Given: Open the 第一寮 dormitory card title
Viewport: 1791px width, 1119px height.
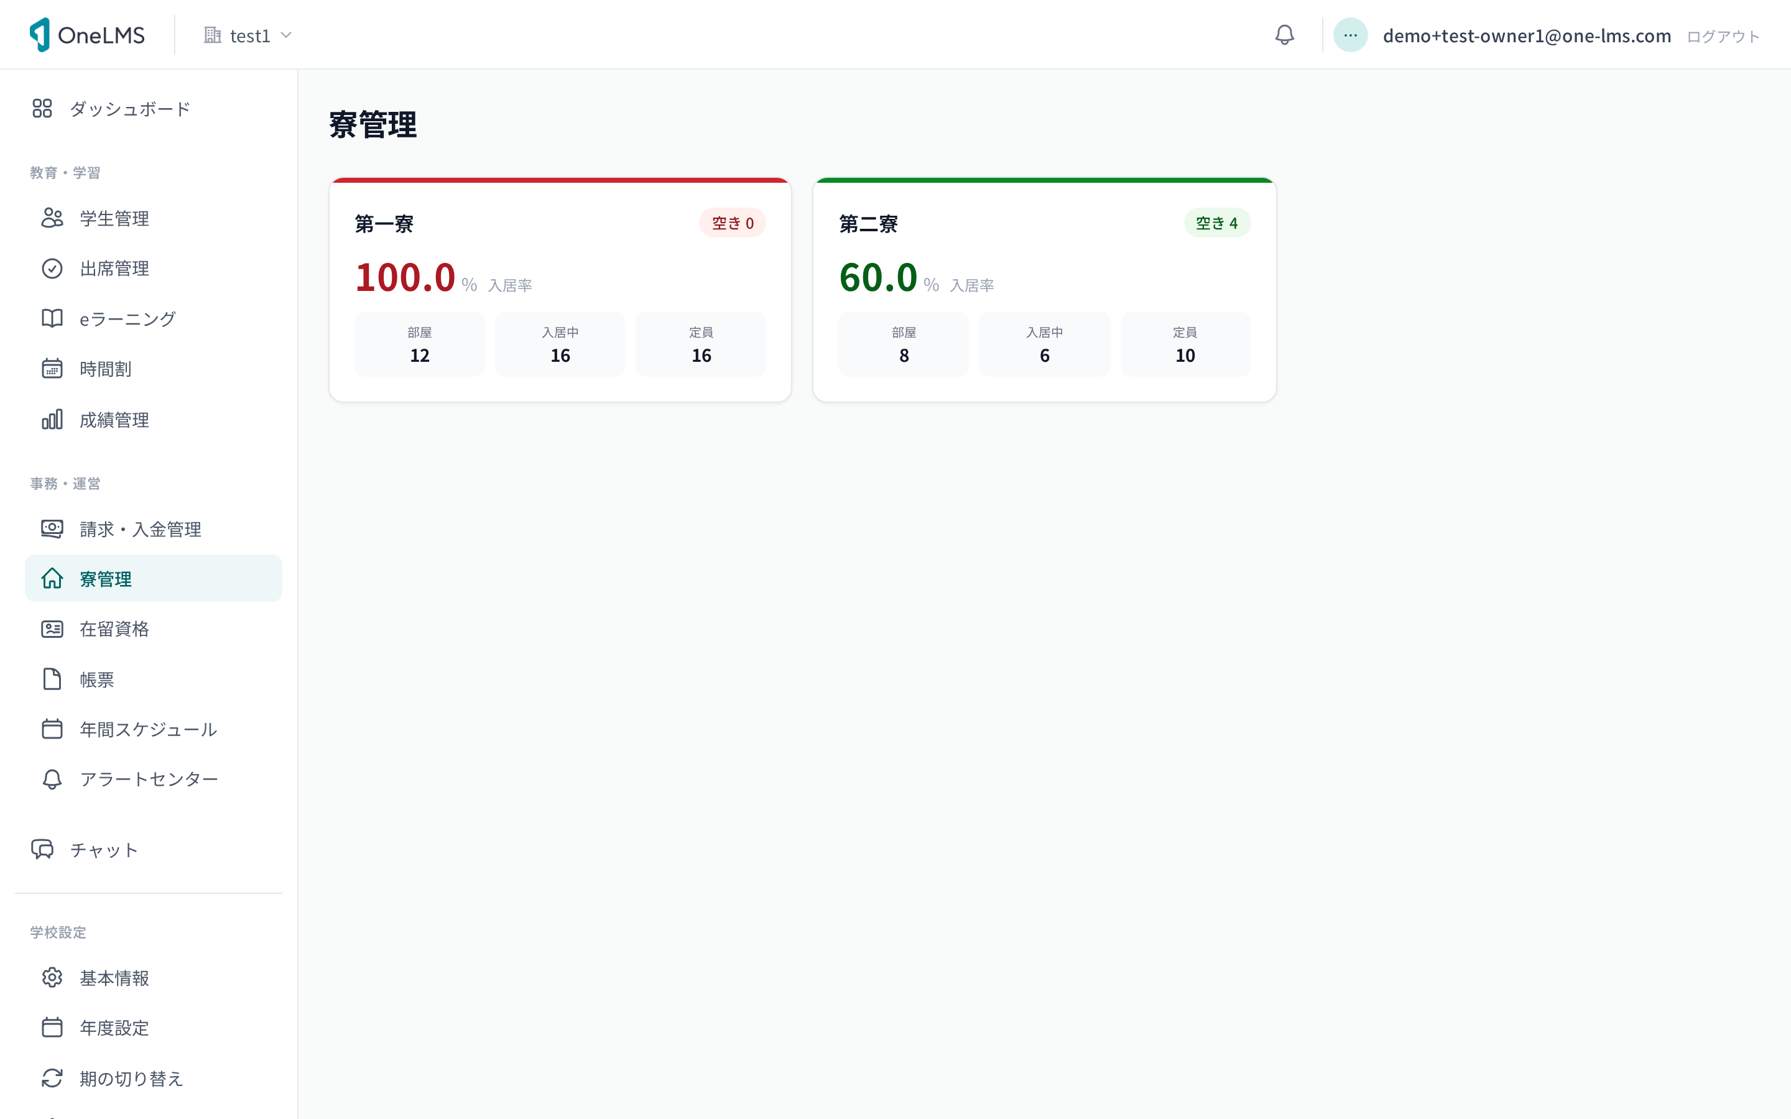Looking at the screenshot, I should coord(384,224).
